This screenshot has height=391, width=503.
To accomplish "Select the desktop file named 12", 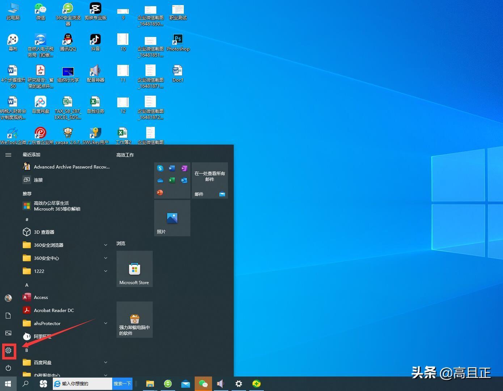I will click(x=123, y=105).
